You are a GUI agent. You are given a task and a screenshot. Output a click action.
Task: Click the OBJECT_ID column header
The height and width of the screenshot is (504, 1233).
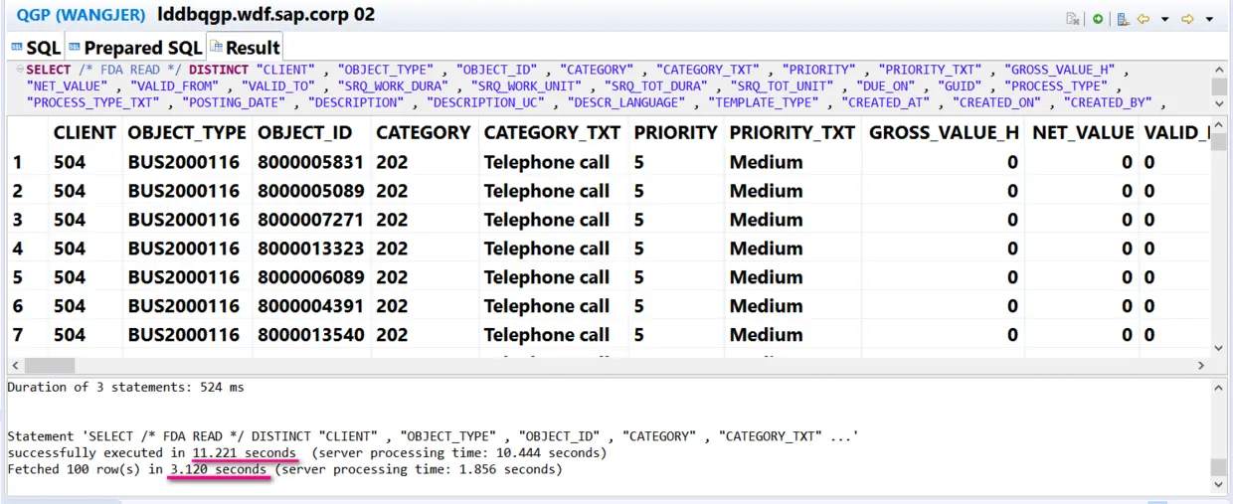point(311,132)
